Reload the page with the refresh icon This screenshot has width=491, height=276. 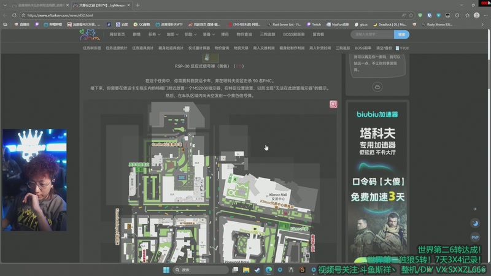pos(14,15)
